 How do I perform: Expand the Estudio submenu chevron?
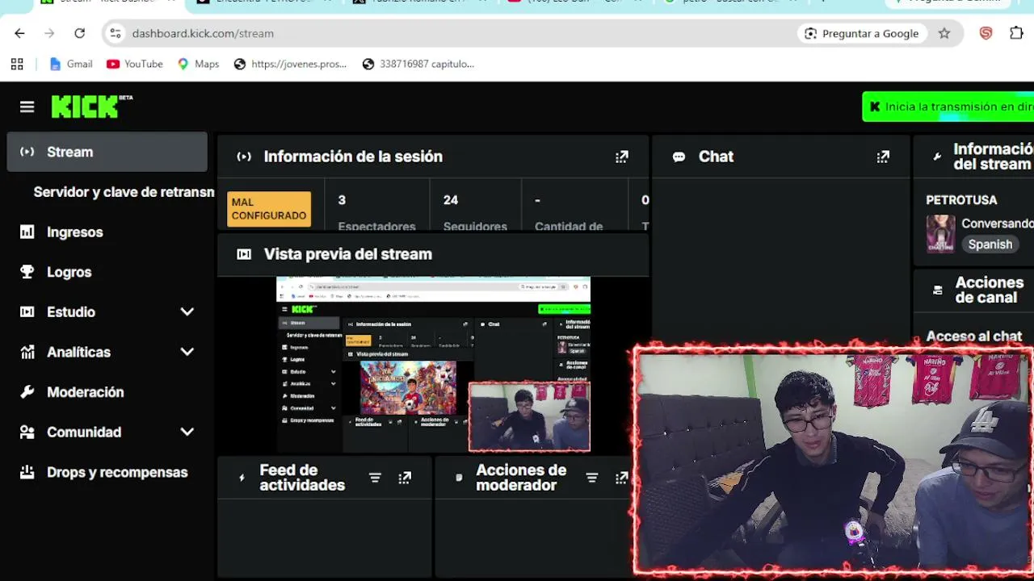[187, 311]
